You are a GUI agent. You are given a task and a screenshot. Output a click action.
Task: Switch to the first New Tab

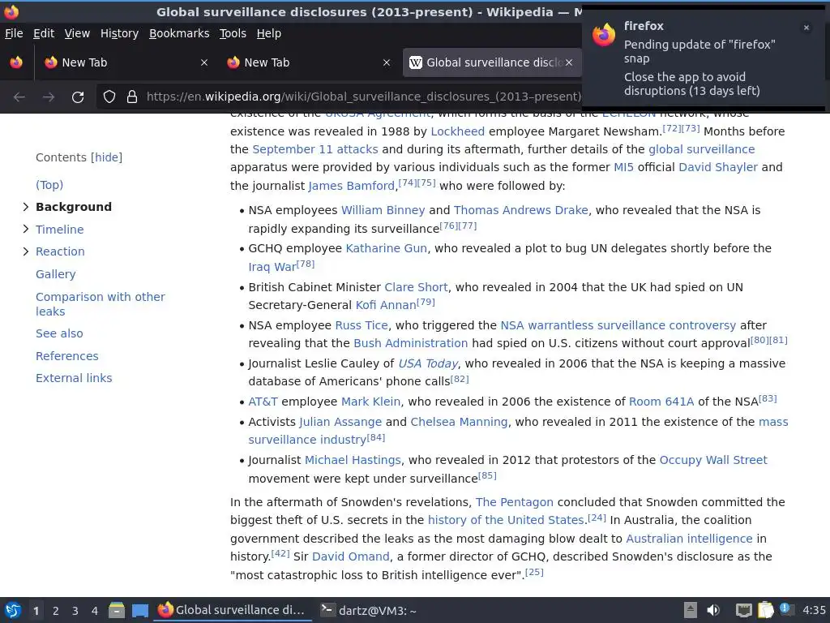(x=126, y=62)
